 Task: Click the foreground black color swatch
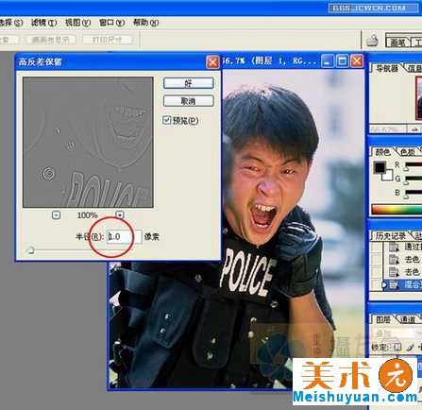coord(380,167)
